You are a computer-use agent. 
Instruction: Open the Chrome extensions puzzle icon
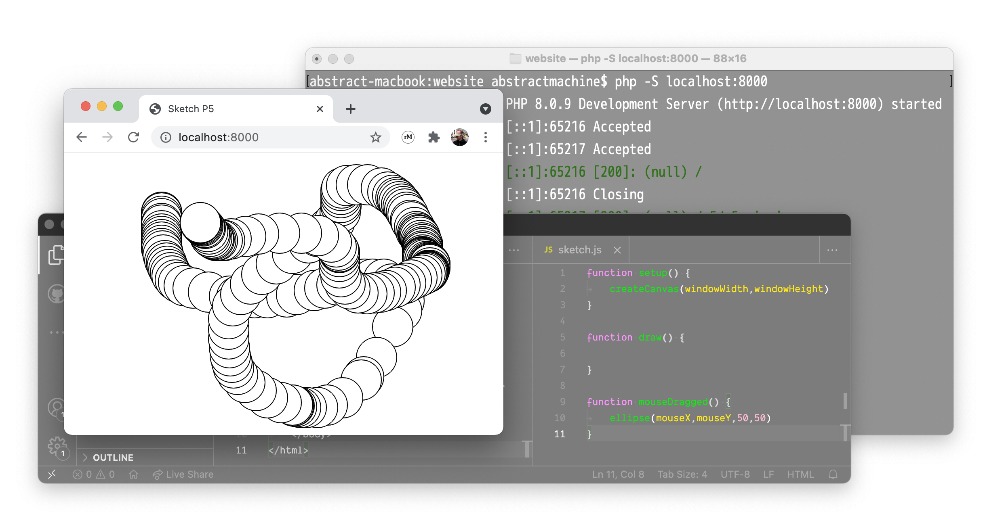(x=434, y=137)
